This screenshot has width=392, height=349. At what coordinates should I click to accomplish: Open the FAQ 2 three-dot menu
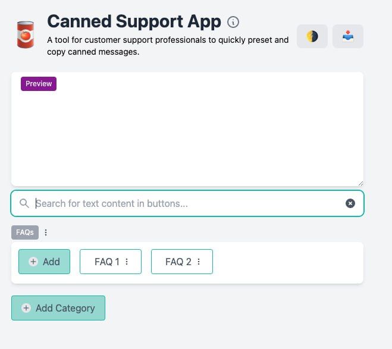coord(198,262)
